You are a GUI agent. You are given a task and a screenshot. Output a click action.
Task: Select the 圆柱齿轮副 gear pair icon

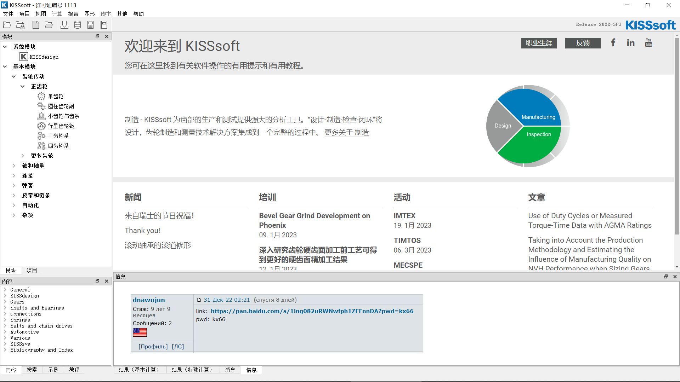pos(41,106)
